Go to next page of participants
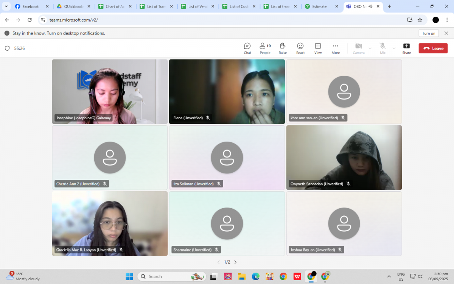 (x=235, y=262)
